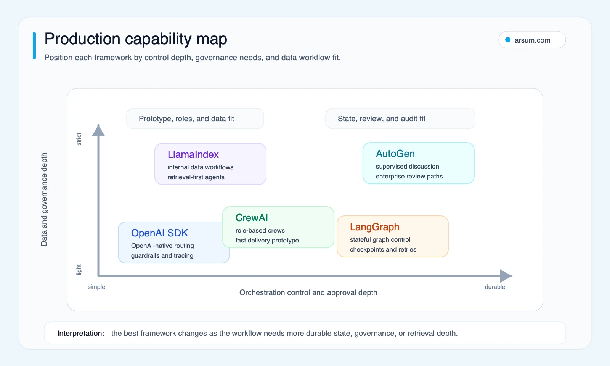Click the 'simple' axis label

click(96, 287)
